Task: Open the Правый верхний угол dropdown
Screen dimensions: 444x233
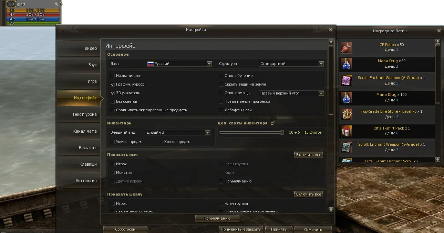Action: [291, 93]
